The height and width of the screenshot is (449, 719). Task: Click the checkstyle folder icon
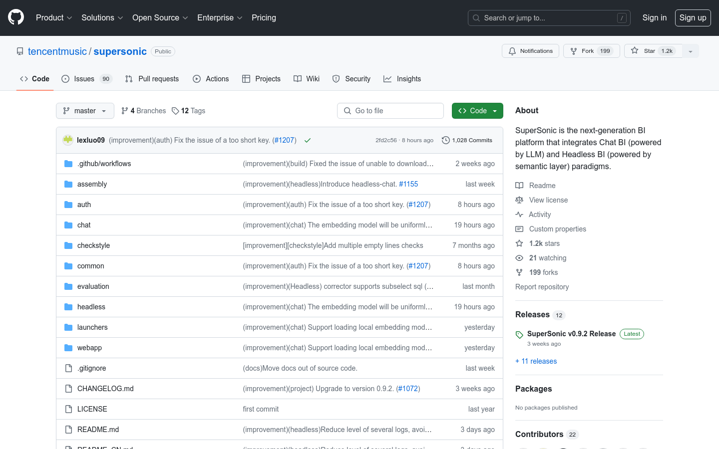68,245
